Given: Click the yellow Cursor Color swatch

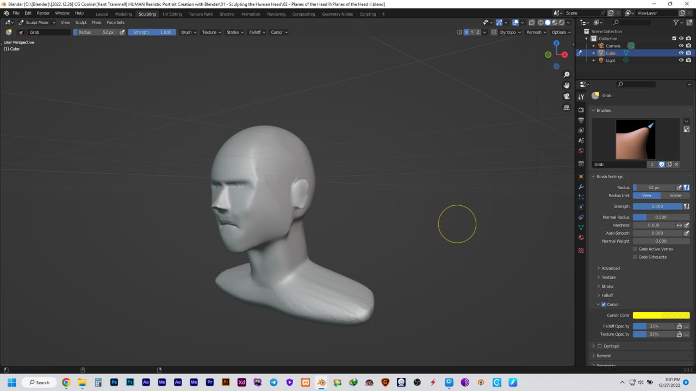Looking at the screenshot, I should (x=661, y=316).
